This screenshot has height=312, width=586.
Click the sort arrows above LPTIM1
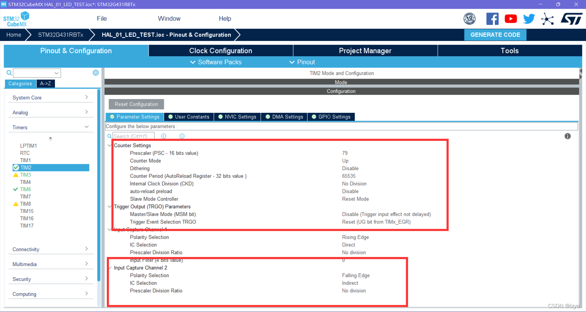[50, 139]
